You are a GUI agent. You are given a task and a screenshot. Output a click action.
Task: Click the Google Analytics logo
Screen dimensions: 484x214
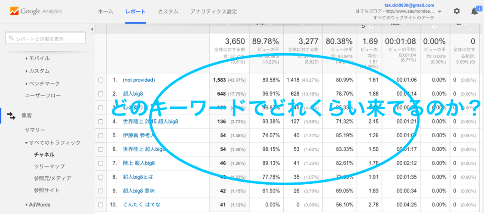coord(36,11)
